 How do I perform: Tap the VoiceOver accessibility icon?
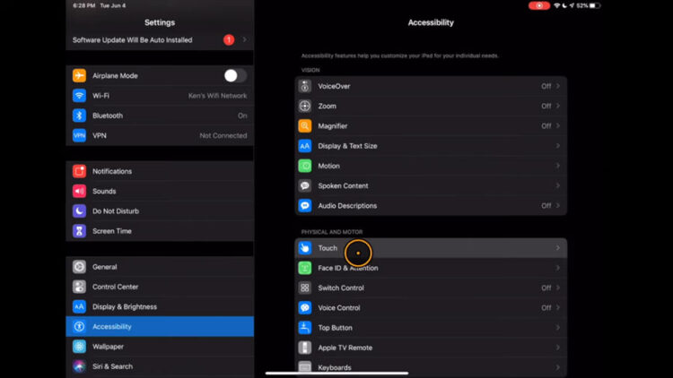tap(305, 86)
